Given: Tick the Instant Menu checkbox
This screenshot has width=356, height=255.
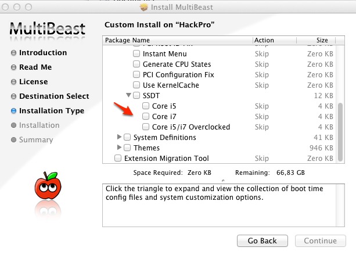Looking at the screenshot, I should pos(136,53).
